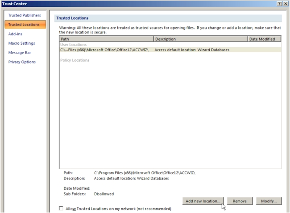The image size is (290, 213).
Task: Open Macro Settings page
Action: point(22,43)
